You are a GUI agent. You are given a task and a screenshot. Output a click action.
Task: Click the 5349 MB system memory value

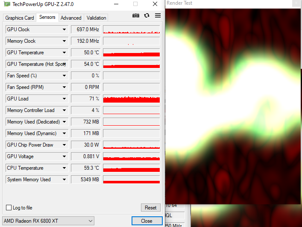tap(86, 180)
